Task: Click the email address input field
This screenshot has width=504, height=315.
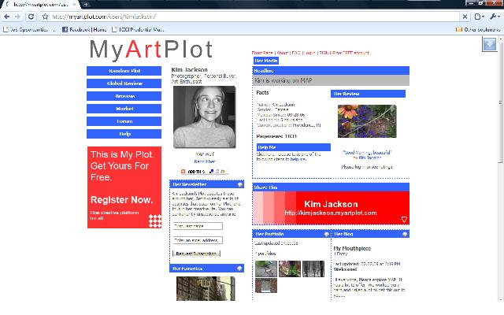Action: (x=197, y=240)
